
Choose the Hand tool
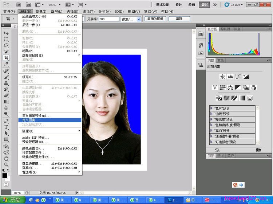click(x=6, y=158)
